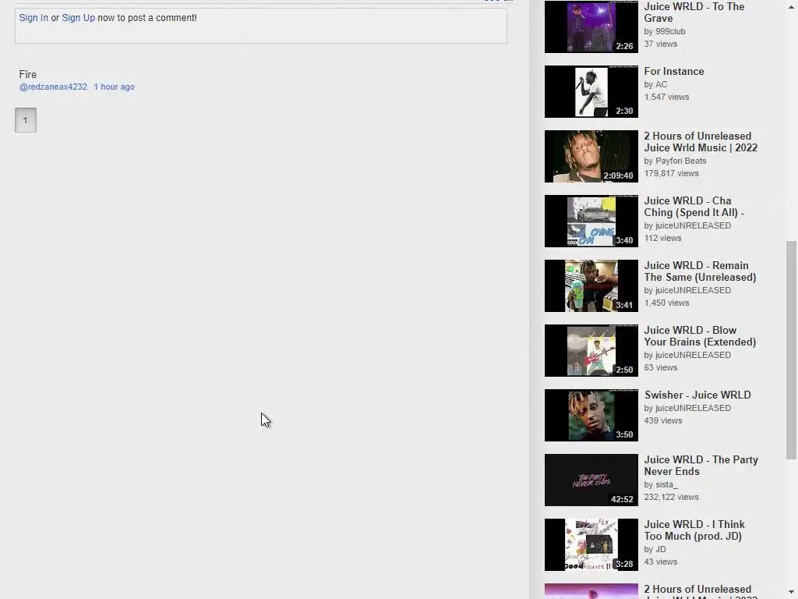
Task: Click the scrollbar down arrow
Action: (791, 594)
